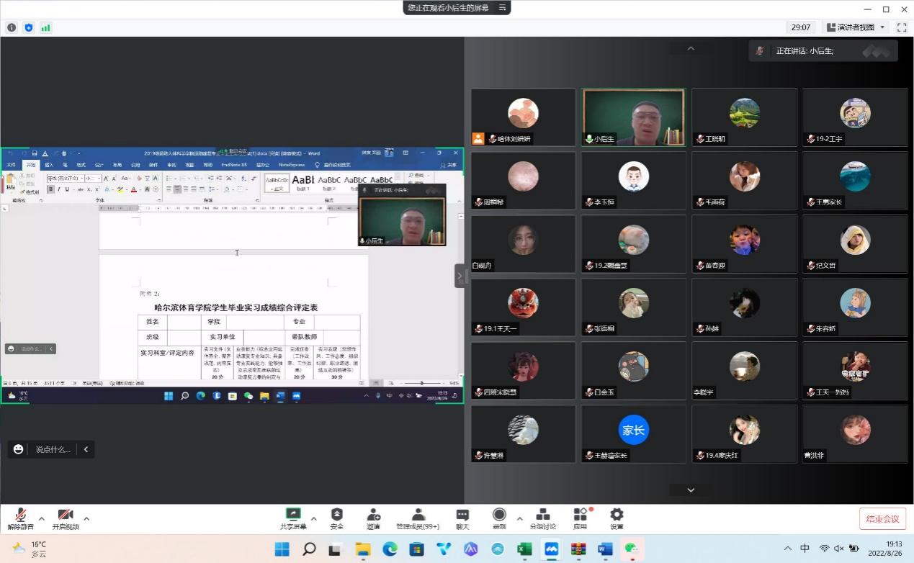Expand share options arrow beside 共享屏幕
Screen dimensions: 914x563
[x=313, y=518]
